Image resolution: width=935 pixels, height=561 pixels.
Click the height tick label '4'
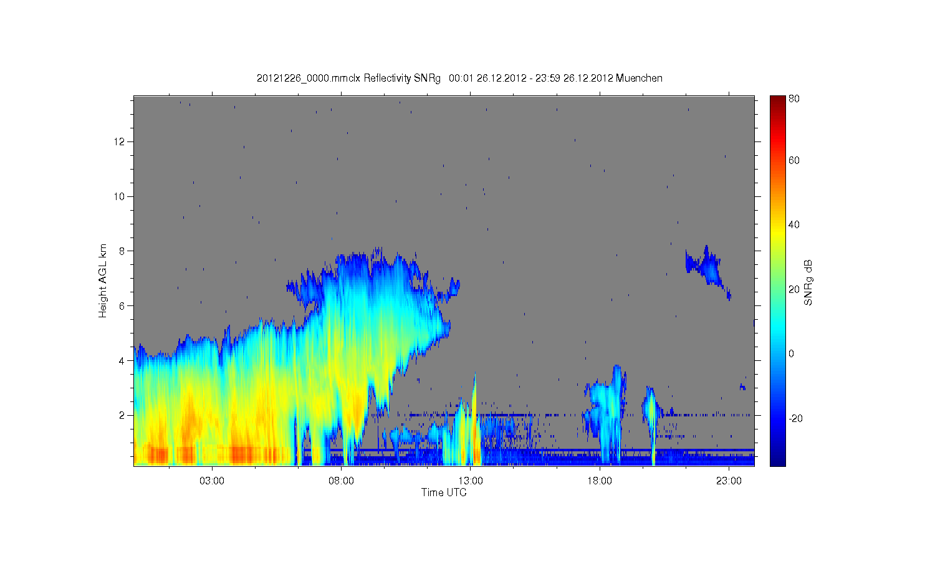(123, 360)
